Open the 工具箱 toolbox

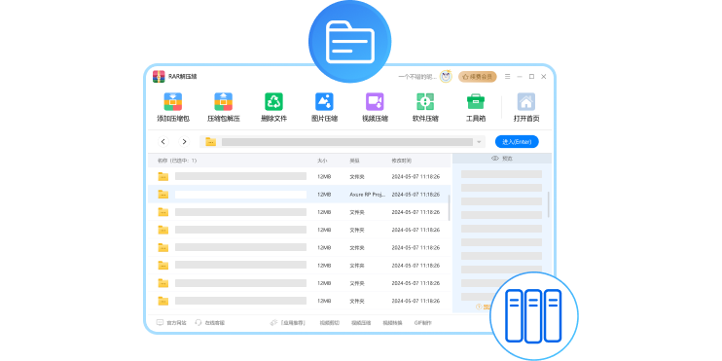476,102
